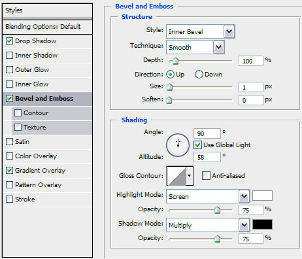
Task: Click the angle dial light direction control
Action: point(178,145)
